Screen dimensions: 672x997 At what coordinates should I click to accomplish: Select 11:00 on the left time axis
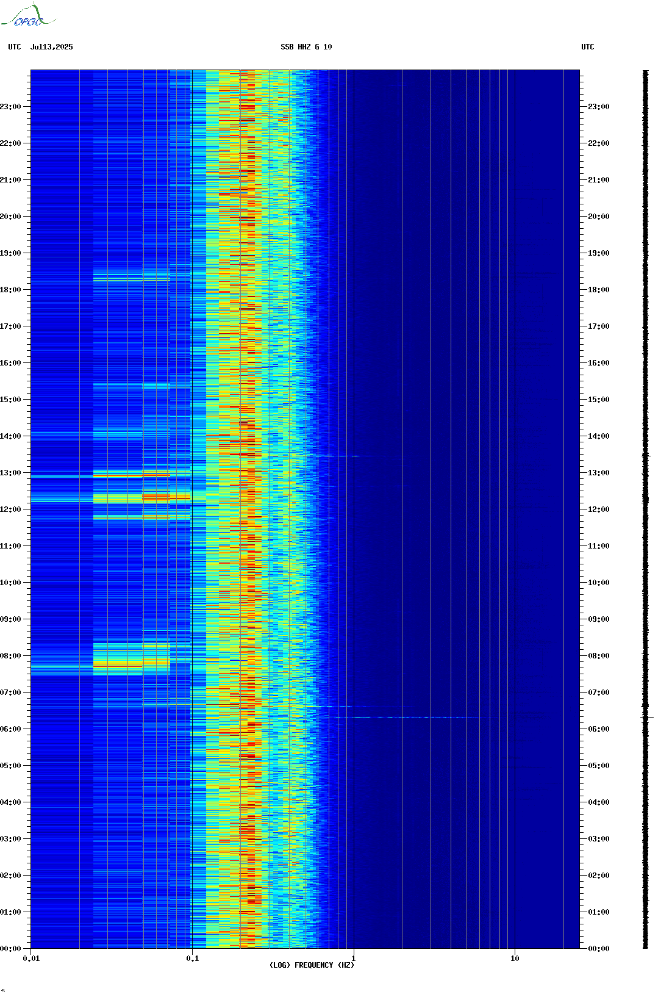click(10, 546)
